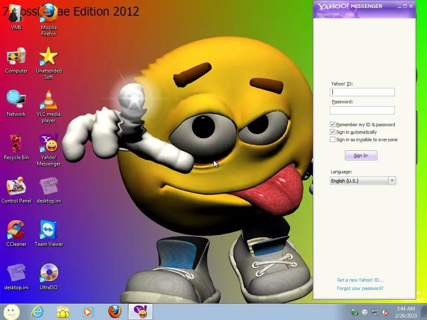The image size is (427, 320).
Task: Open the Start menu smiley orb
Action: (12, 312)
